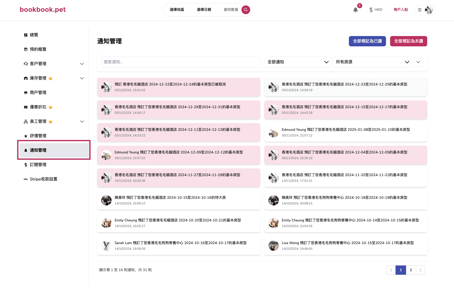Open the 選擇日期 date selector
The width and height of the screenshot is (454, 293).
204,10
